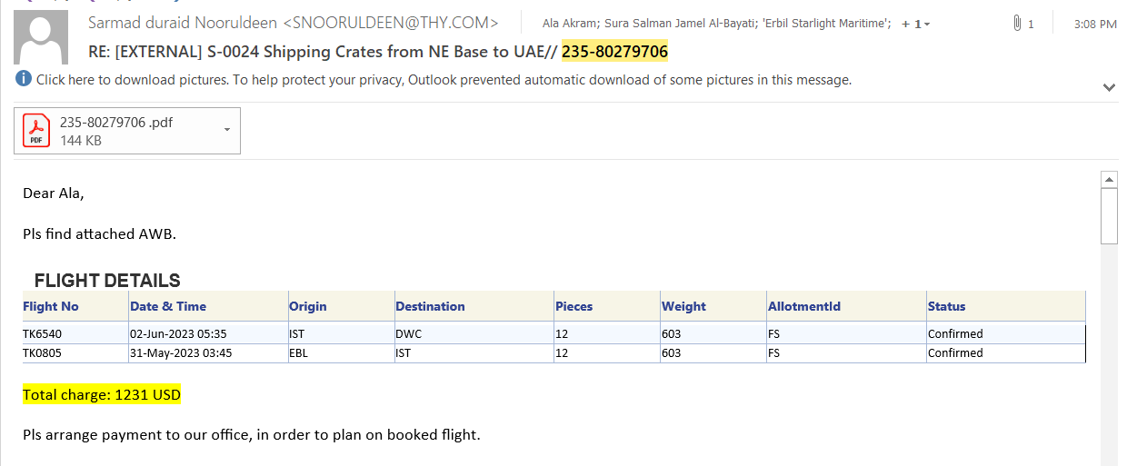Open the red PDF attachment icon

click(36, 131)
